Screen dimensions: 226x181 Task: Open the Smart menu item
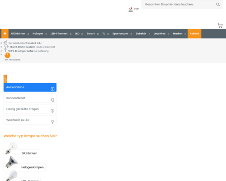point(91,33)
